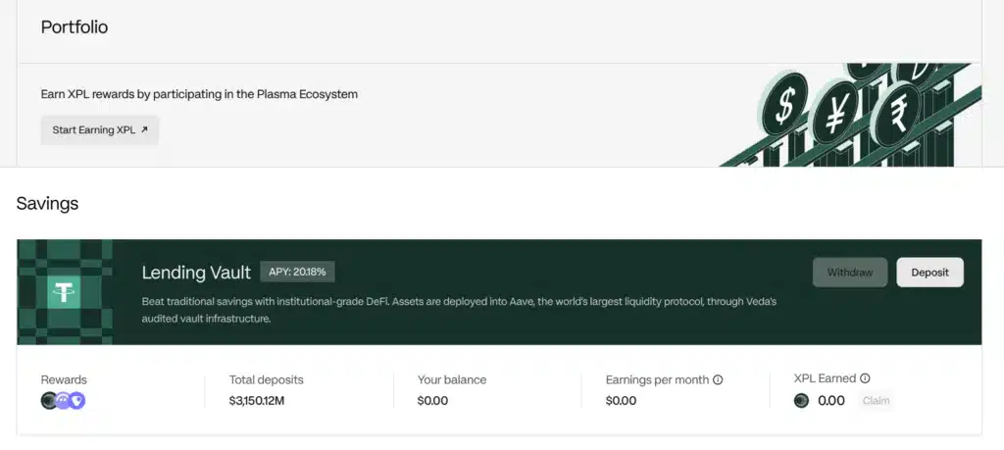Viewport: 1004px width, 450px height.
Task: Click the Tether logo on Lending Vault
Action: (65, 292)
